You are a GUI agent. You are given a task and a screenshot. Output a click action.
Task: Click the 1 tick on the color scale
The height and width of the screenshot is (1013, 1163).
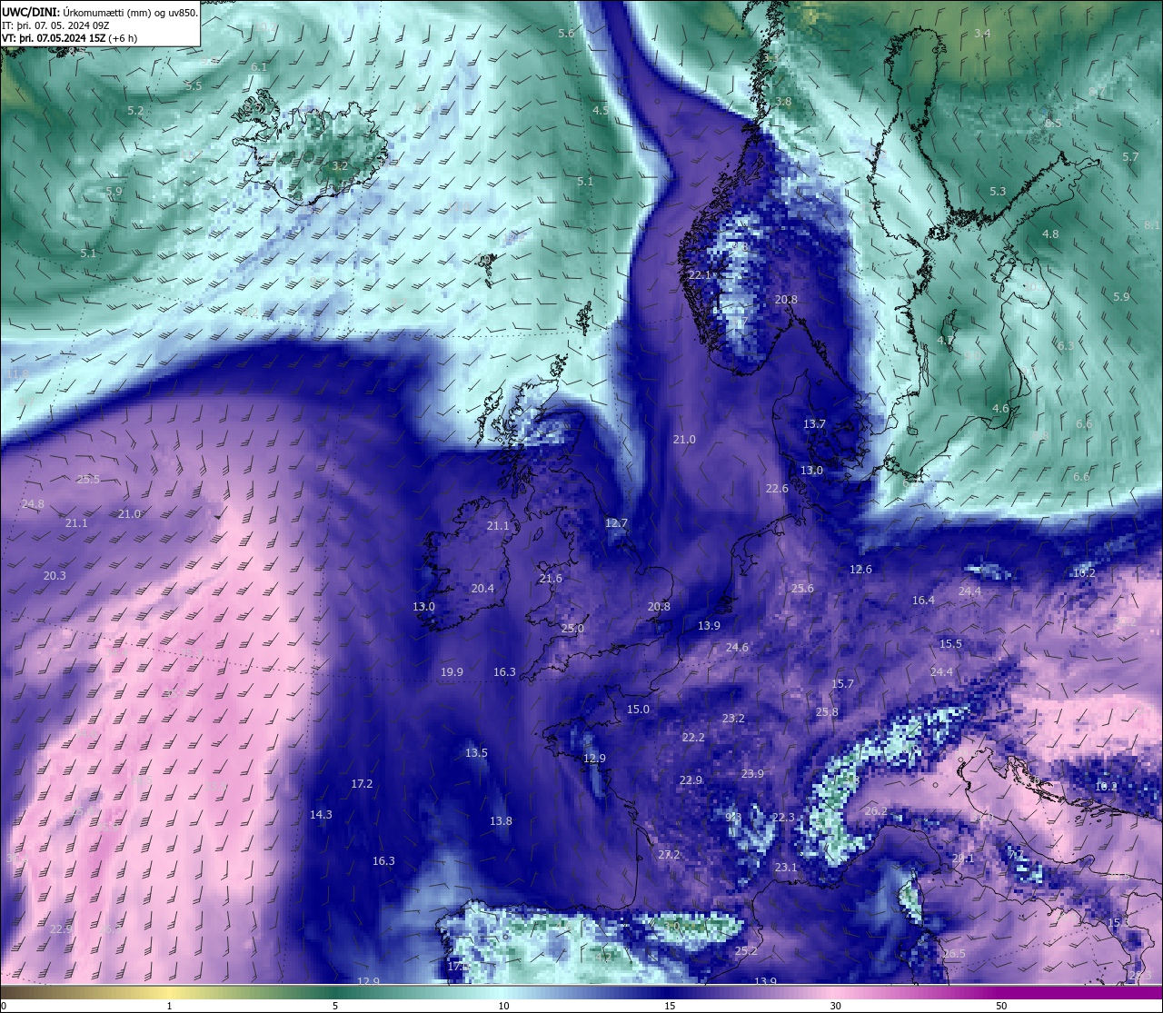(169, 1006)
